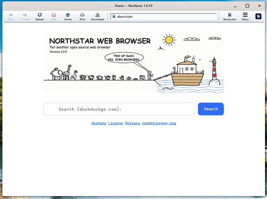This screenshot has height=199, width=267.
Task: Click the 'Version 1.0.9' text
Action: [x=58, y=52]
